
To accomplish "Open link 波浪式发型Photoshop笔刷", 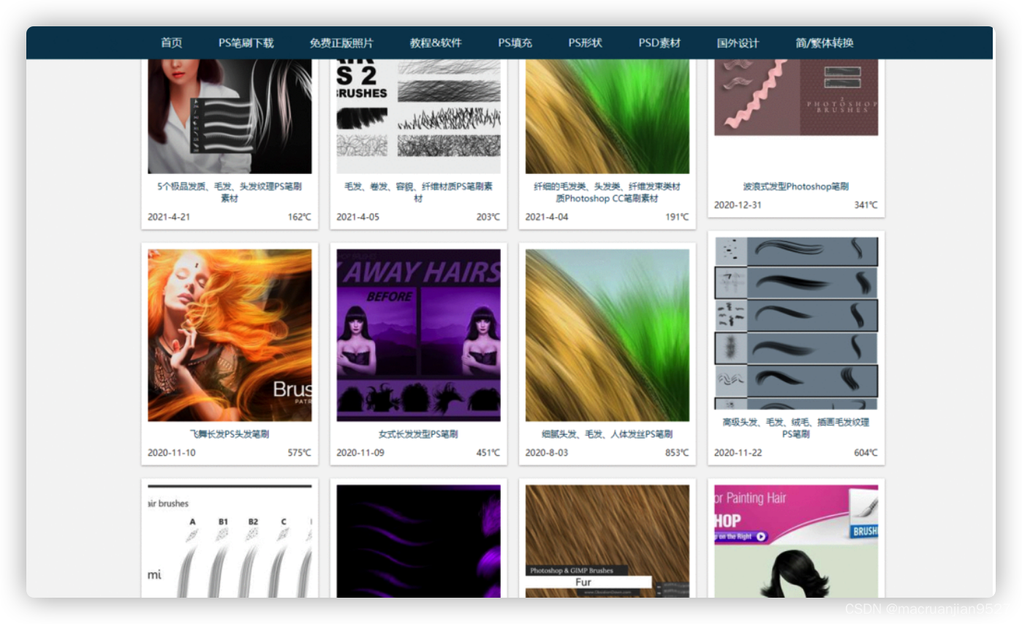I will click(796, 186).
